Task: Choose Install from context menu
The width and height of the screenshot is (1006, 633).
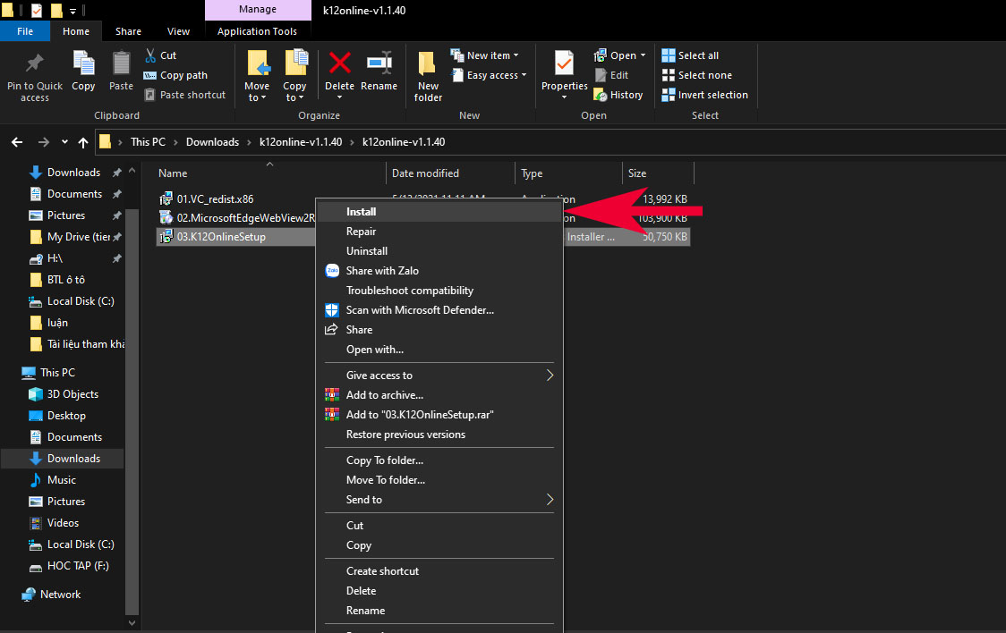Action: coord(362,212)
